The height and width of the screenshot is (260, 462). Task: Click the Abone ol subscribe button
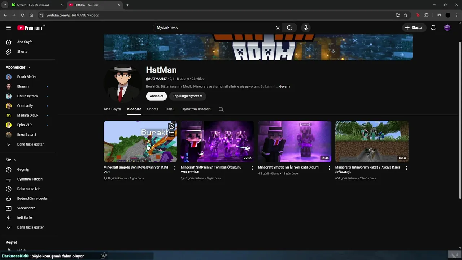(156, 96)
